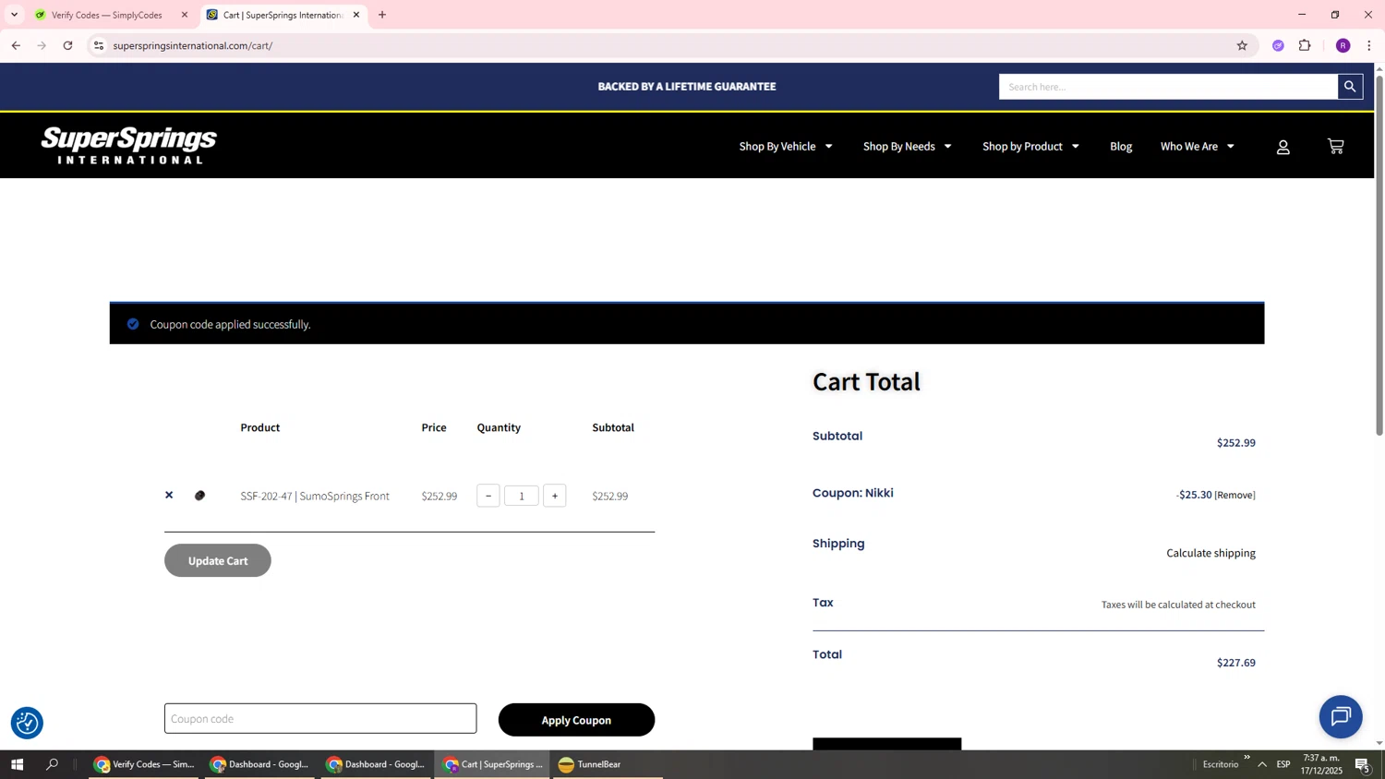Open the live chat widget
This screenshot has height=779, width=1385.
[x=1341, y=716]
